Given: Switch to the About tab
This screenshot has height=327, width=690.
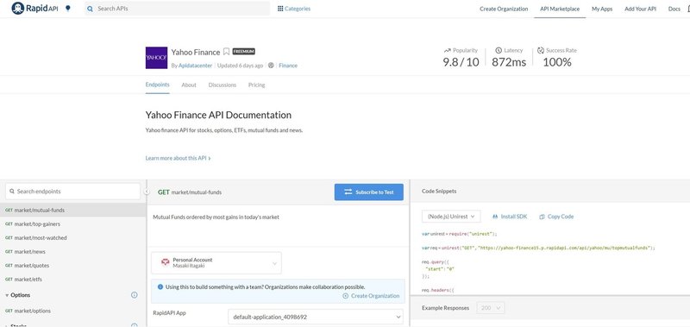Looking at the screenshot, I should (x=189, y=85).
